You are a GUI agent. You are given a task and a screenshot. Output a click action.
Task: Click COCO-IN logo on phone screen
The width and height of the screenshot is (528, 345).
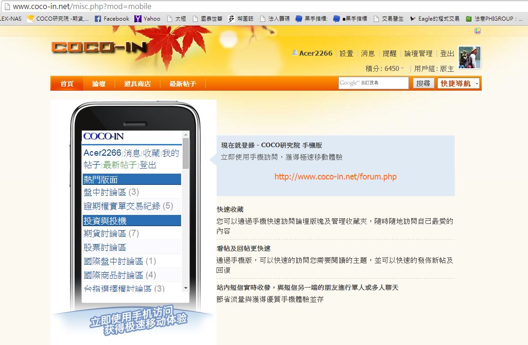click(x=103, y=136)
